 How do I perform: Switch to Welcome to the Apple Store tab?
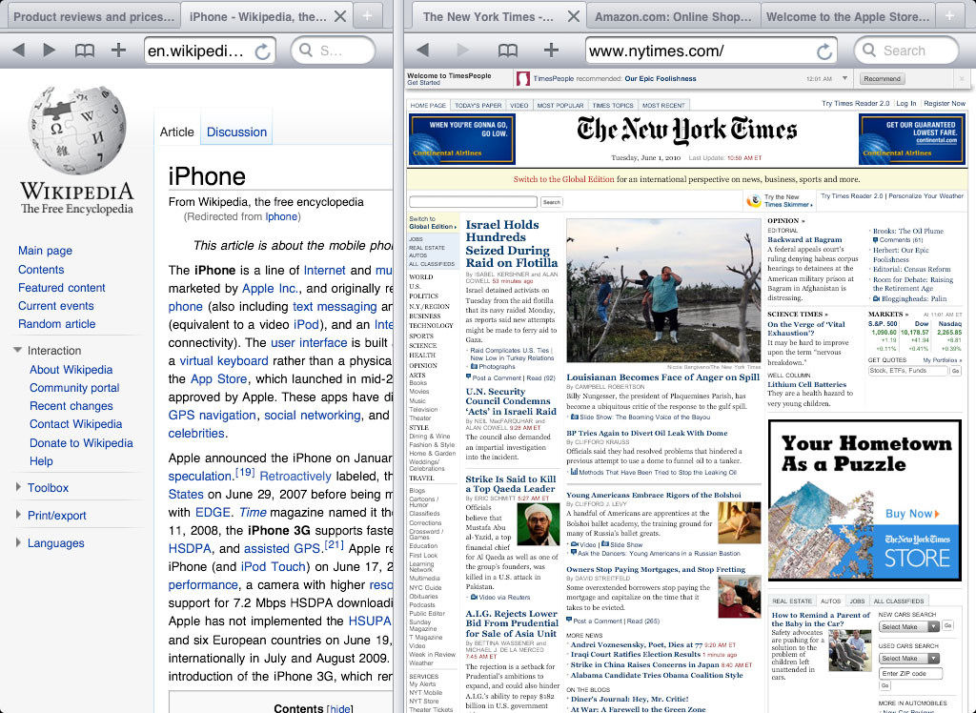[847, 17]
